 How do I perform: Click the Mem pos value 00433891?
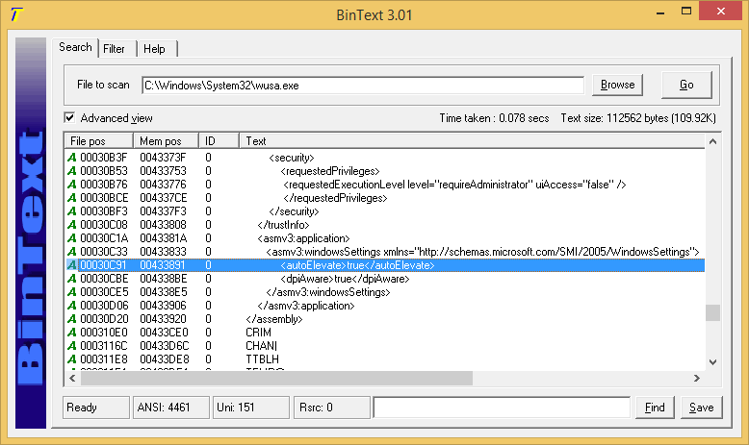click(163, 265)
